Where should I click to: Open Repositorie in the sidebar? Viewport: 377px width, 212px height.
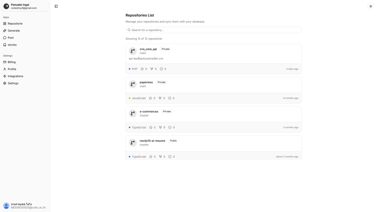tap(15, 24)
